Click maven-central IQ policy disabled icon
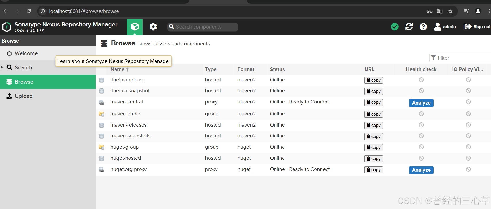The height and width of the screenshot is (209, 491). click(x=468, y=102)
